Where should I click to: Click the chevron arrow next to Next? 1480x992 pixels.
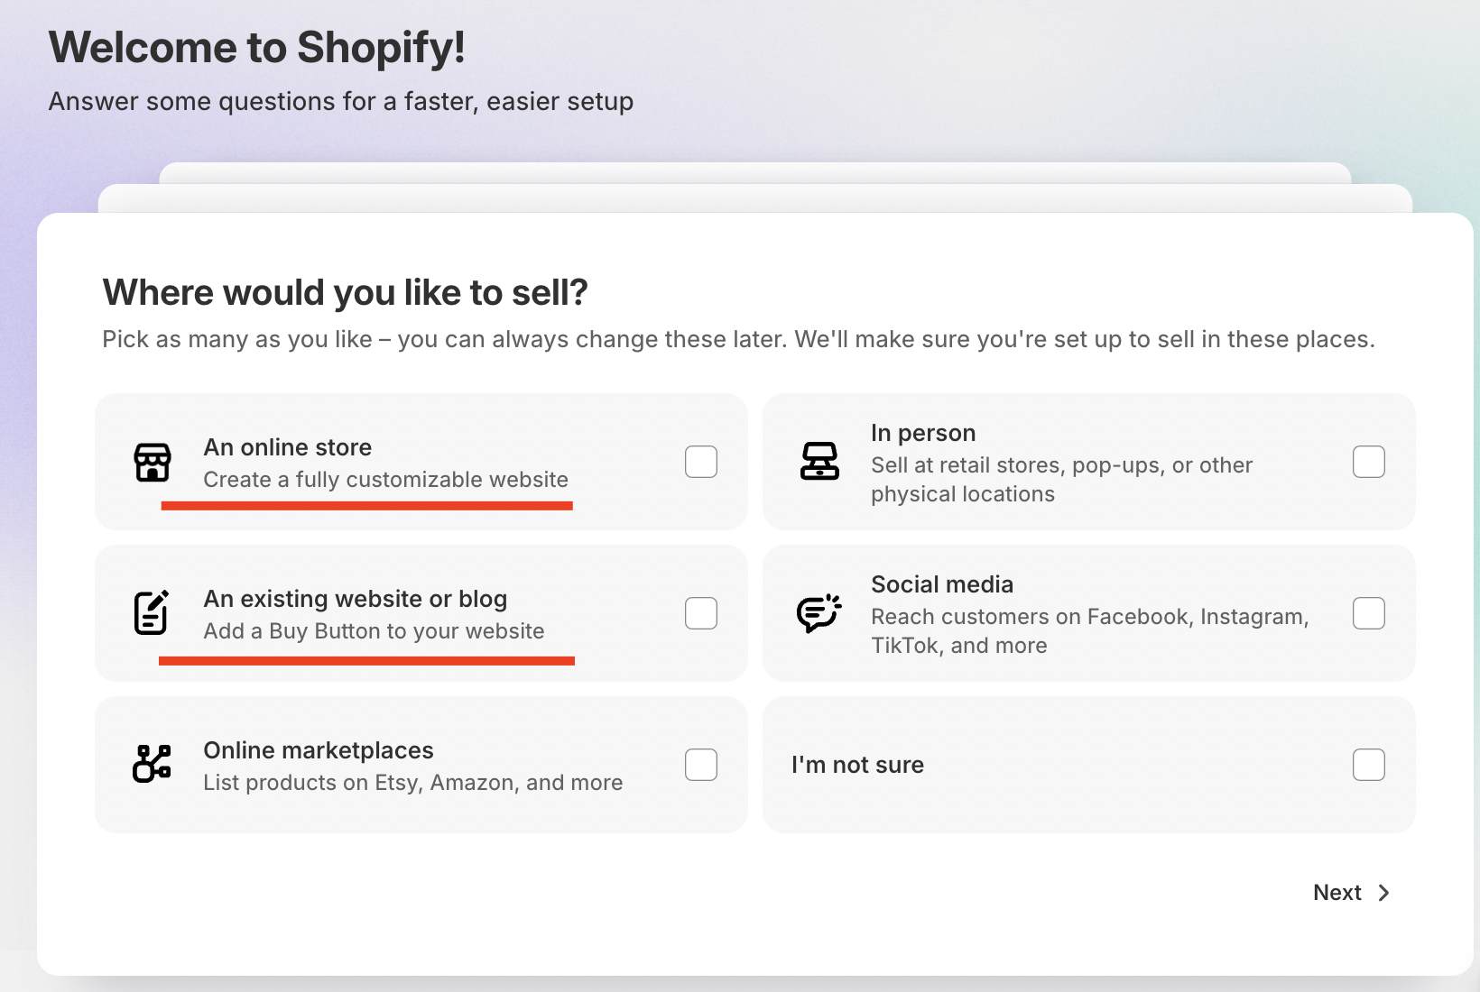(1383, 893)
